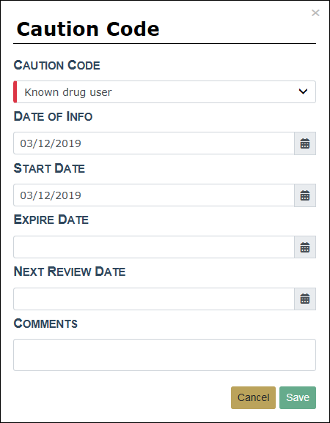Click the Expire Date label
330x423 pixels.
pos(51,220)
